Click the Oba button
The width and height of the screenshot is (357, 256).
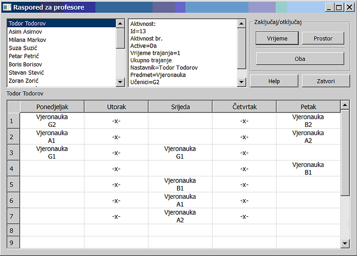[x=300, y=59]
